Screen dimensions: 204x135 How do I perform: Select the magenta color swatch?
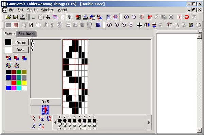click(14, 88)
